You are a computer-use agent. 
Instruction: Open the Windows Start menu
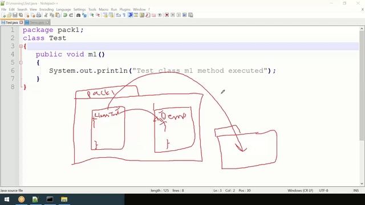[x=7, y=199]
